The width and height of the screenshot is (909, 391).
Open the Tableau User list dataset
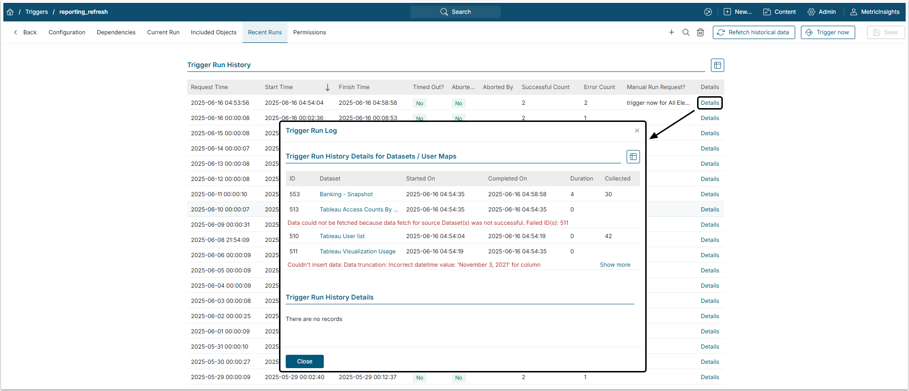tap(342, 236)
